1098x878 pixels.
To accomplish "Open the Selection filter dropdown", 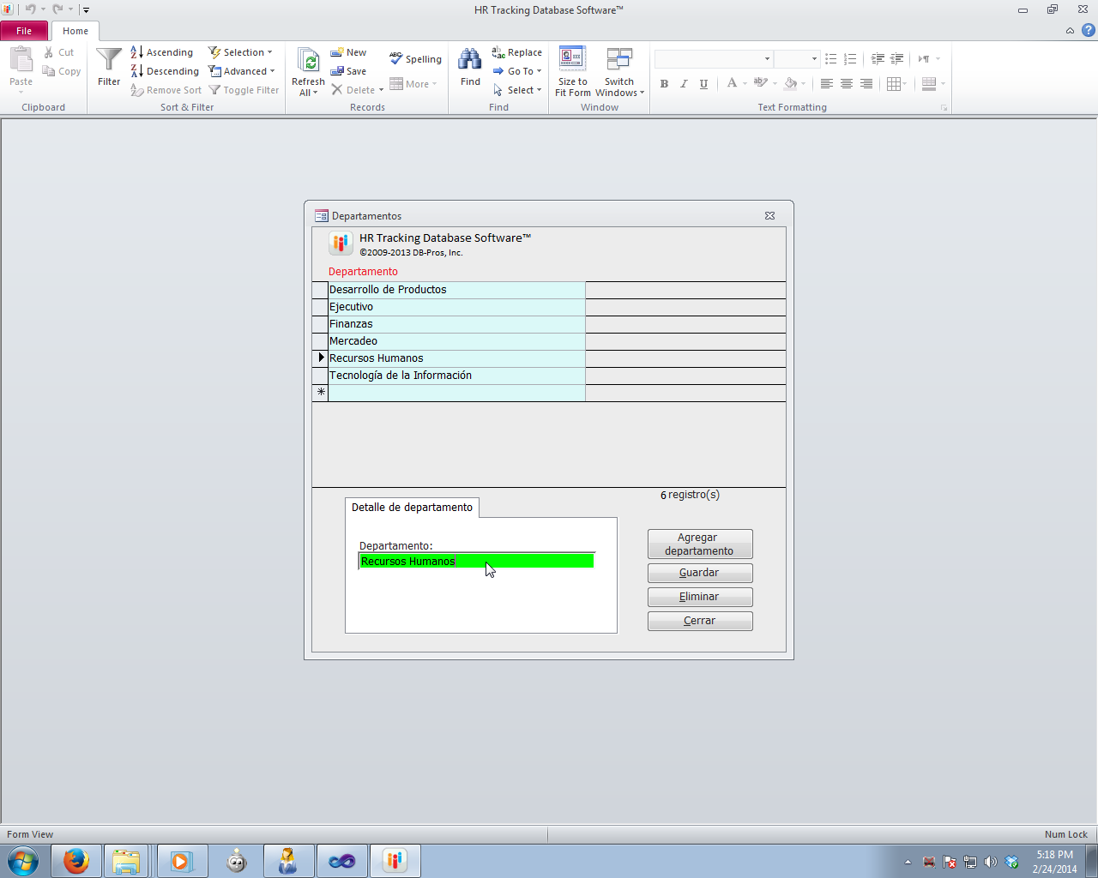I will [x=240, y=52].
